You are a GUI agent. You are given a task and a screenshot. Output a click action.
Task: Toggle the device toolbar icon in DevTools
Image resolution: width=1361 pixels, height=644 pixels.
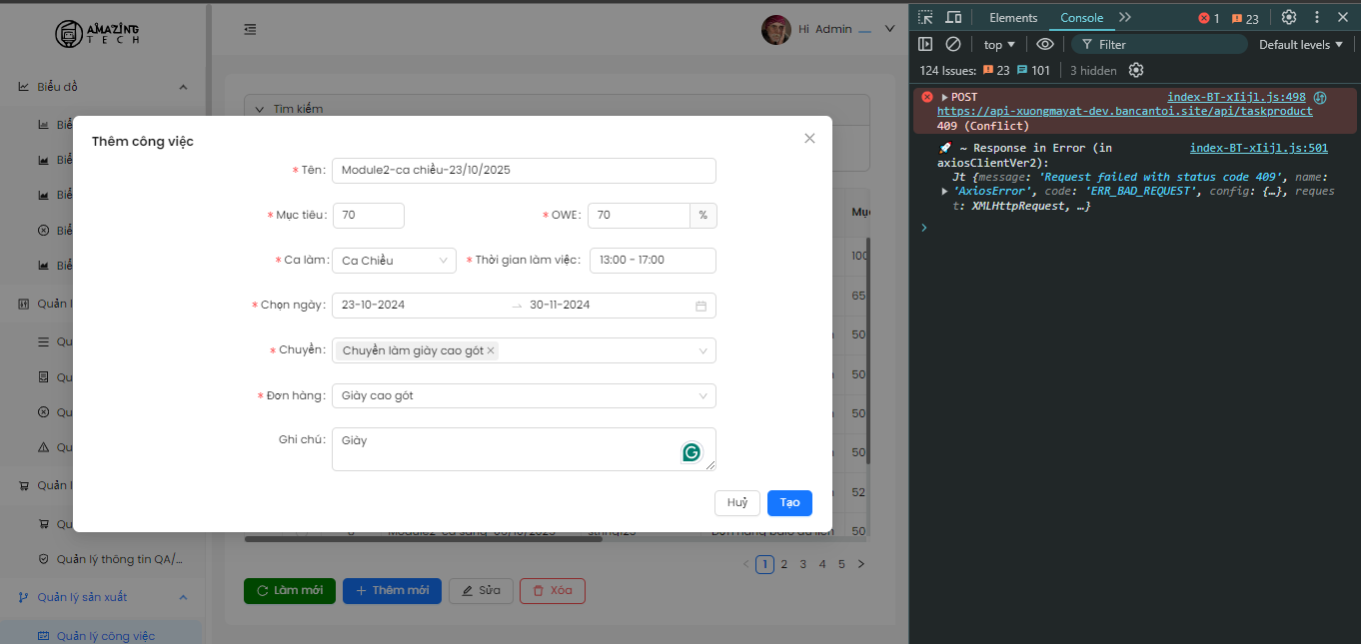[953, 17]
